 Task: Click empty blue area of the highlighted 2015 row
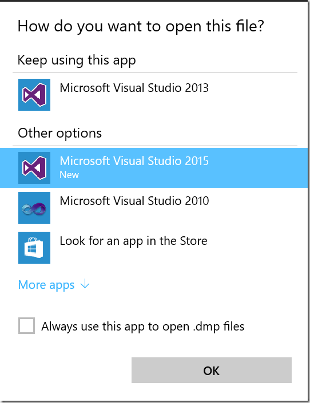257,168
